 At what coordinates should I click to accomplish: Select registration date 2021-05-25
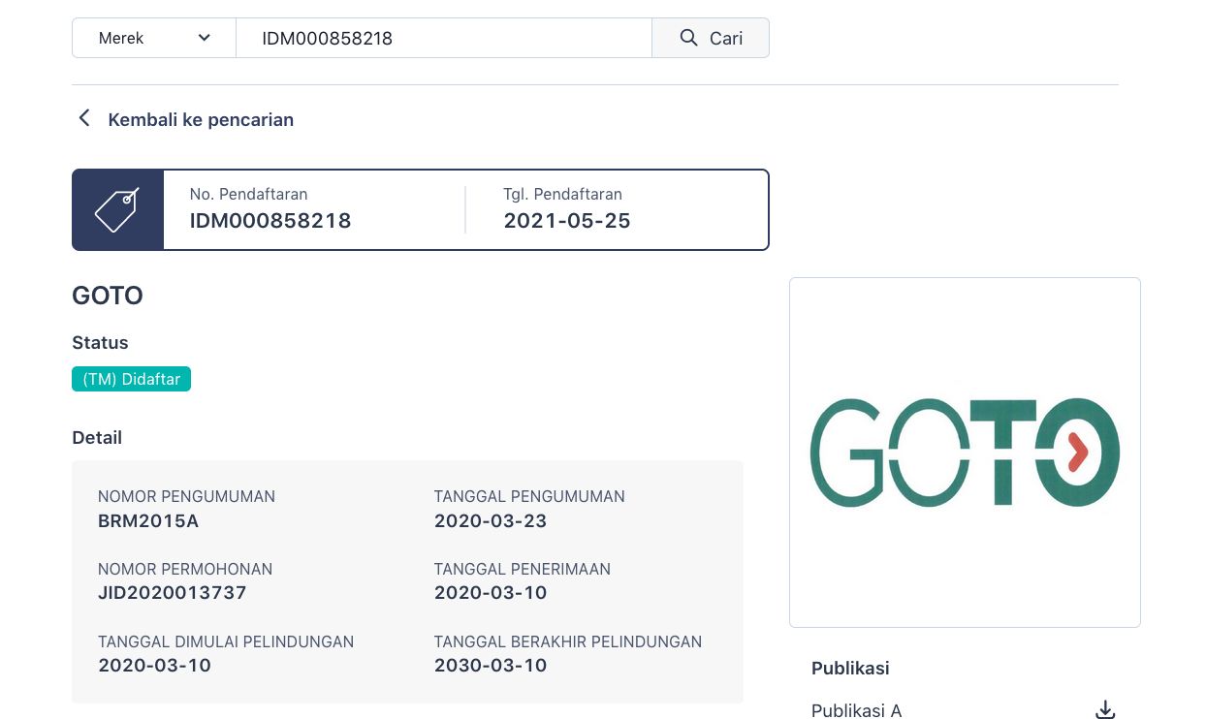[x=567, y=221]
